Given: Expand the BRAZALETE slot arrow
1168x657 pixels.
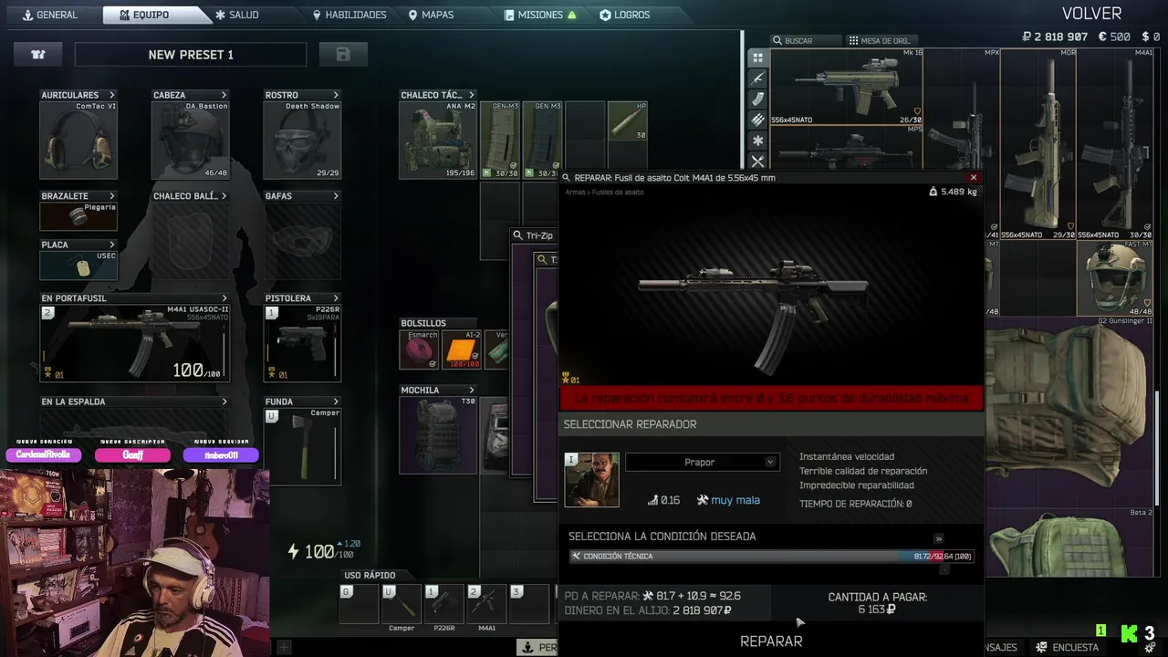Looking at the screenshot, I should tap(112, 196).
